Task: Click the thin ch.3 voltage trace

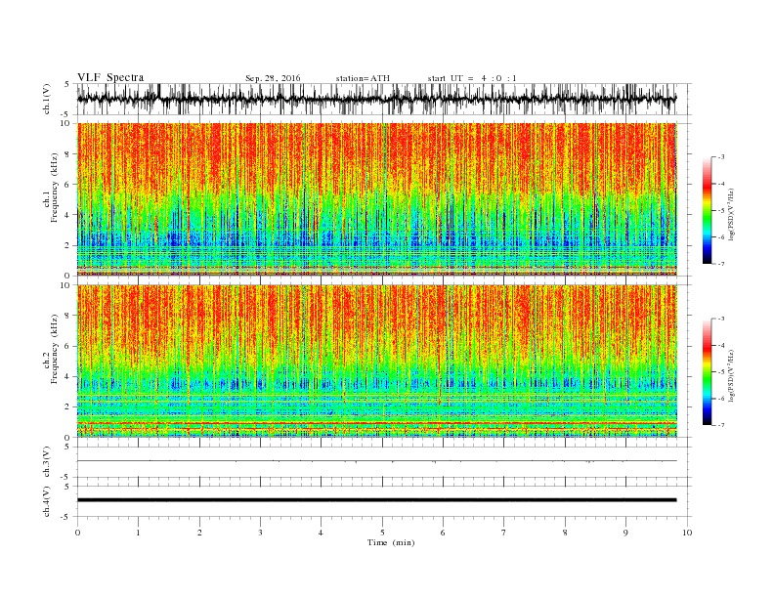Action: point(376,461)
